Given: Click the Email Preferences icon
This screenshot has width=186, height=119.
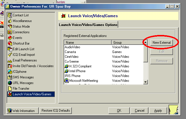Looking at the screenshot, I should click(10, 60).
